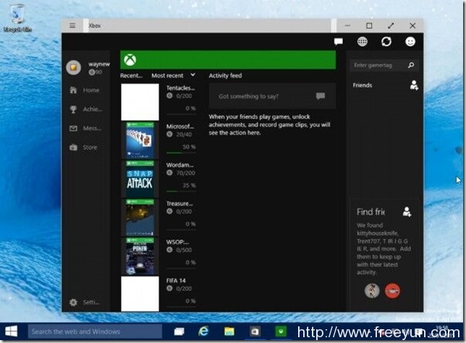Expand the Most recent sort dropdown
466x343 pixels.
(x=173, y=75)
